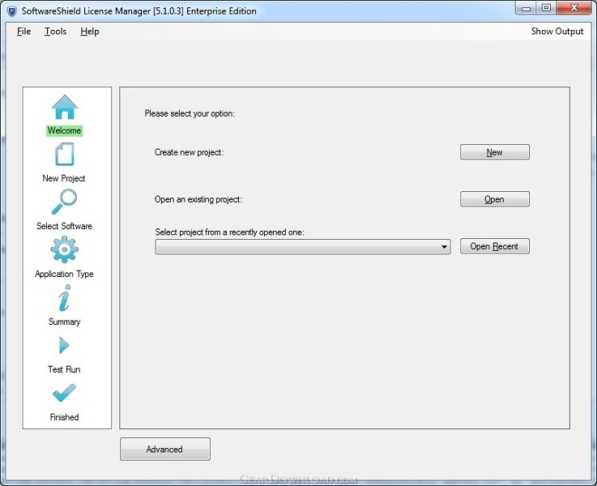Image resolution: width=597 pixels, height=486 pixels.
Task: Click the New Project label
Action: (x=63, y=178)
